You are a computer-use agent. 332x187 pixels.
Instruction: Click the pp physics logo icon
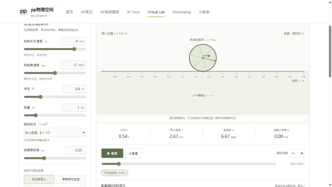24,12
